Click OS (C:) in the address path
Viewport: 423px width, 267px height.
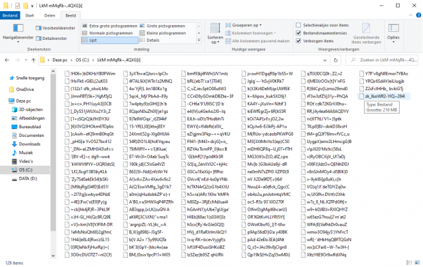pyautogui.click(x=82, y=60)
